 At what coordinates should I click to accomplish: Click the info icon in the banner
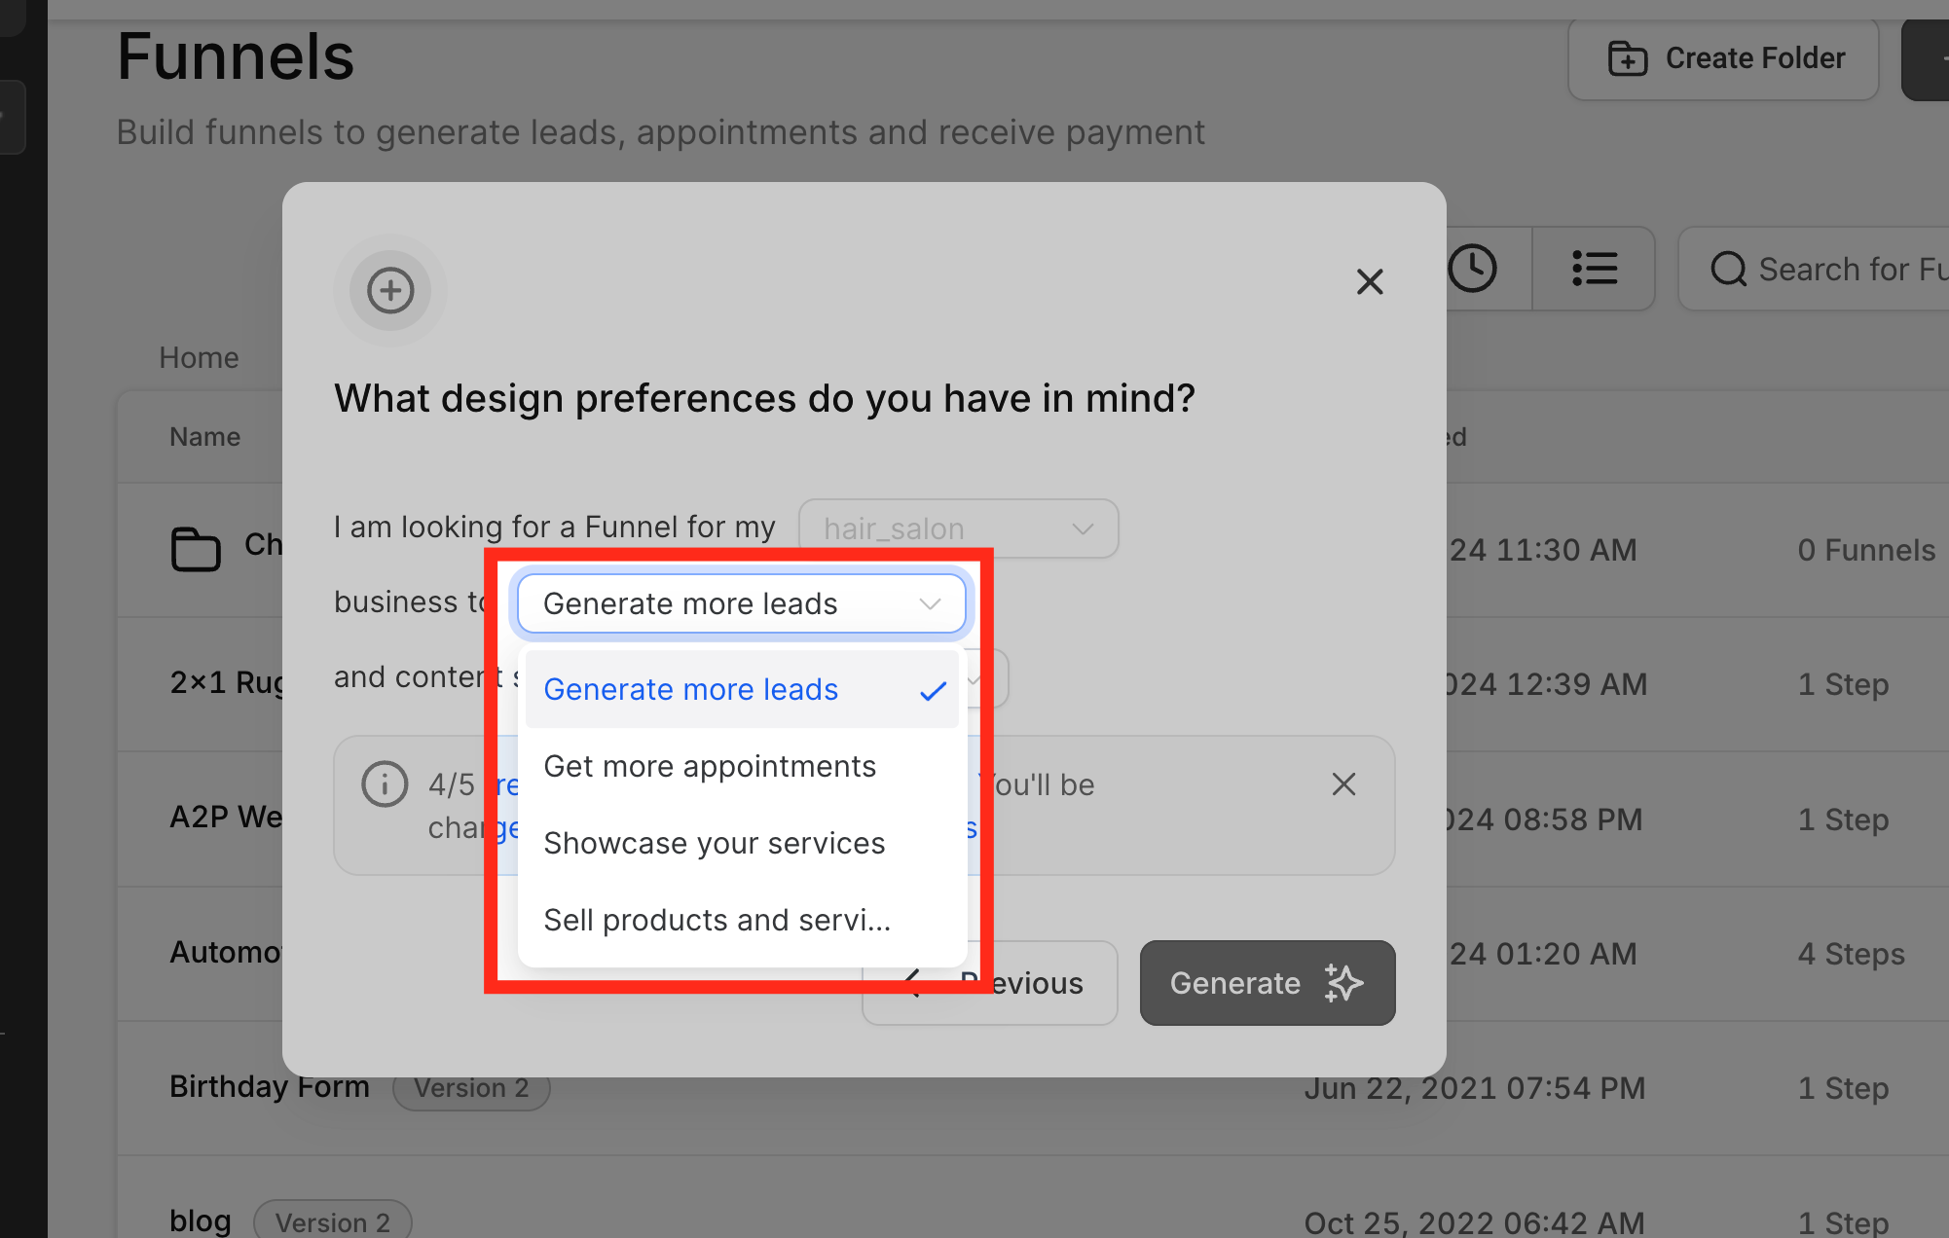click(x=385, y=784)
